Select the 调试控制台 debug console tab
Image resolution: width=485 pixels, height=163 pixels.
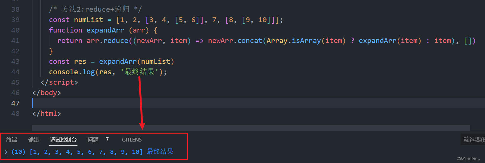coord(63,140)
